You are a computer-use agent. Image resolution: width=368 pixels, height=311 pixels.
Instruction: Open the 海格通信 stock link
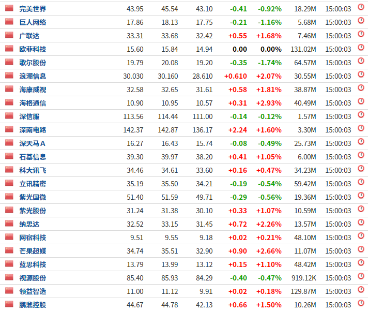[x=33, y=103]
